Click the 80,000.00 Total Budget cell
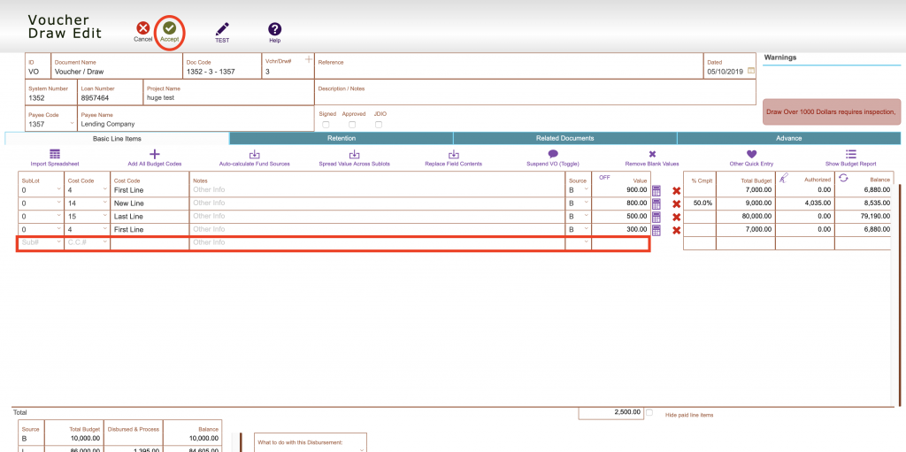Screen dimensions: 906x452 click(746, 216)
